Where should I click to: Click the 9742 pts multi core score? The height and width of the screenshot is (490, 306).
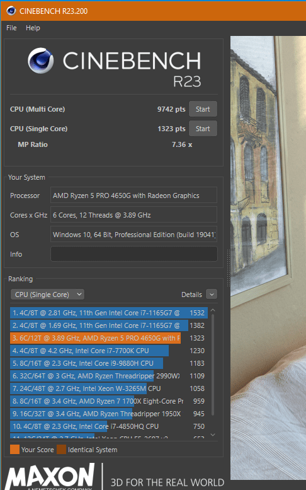(171, 109)
